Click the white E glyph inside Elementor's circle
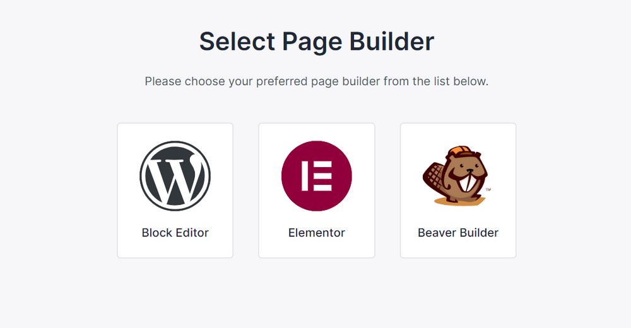Viewport: 631px width, 328px height. coord(317,175)
